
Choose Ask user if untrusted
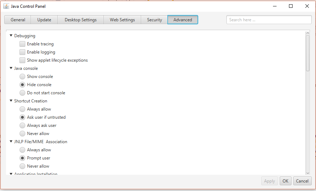click(22, 117)
